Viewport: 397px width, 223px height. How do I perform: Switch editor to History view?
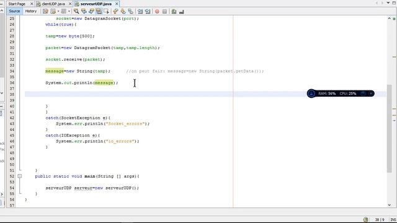tap(31, 11)
